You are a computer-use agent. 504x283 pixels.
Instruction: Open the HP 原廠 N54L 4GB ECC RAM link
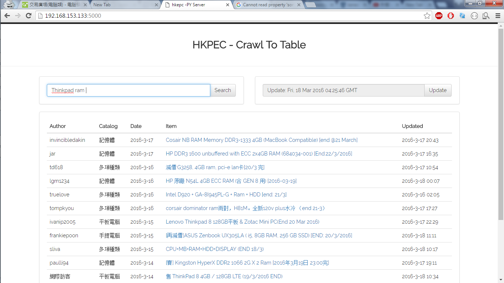pos(231,181)
